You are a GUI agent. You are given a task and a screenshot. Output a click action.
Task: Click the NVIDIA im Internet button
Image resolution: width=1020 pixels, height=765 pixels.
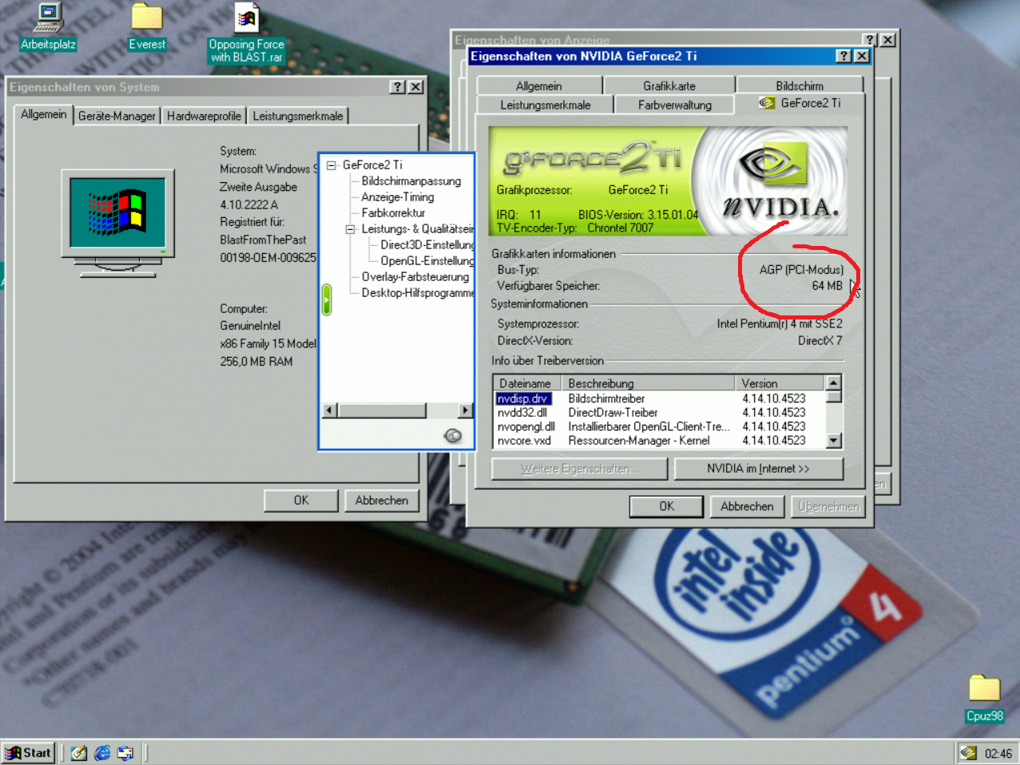(758, 469)
